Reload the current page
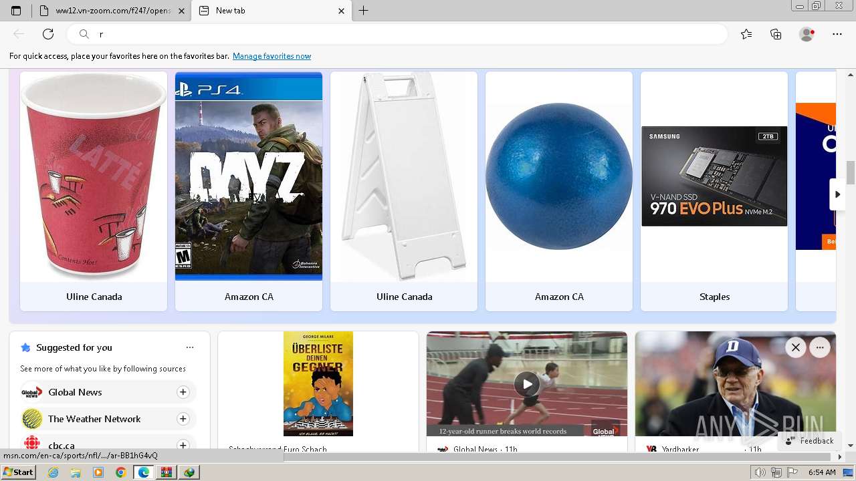The height and width of the screenshot is (481, 856). pos(48,34)
